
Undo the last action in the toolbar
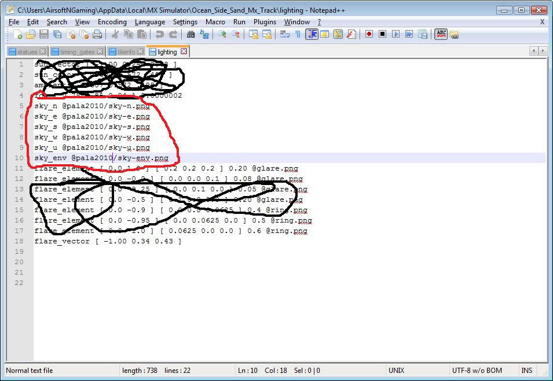click(159, 34)
